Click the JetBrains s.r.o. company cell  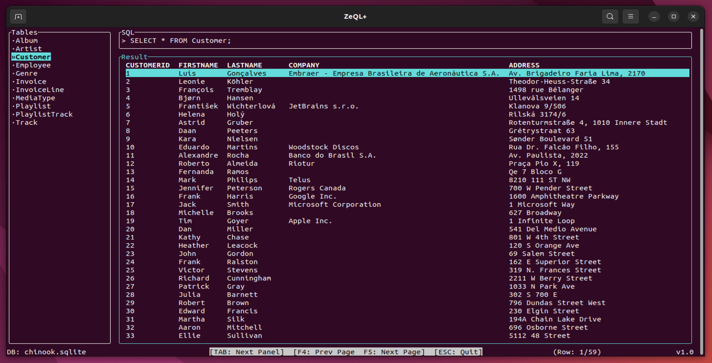(323, 106)
